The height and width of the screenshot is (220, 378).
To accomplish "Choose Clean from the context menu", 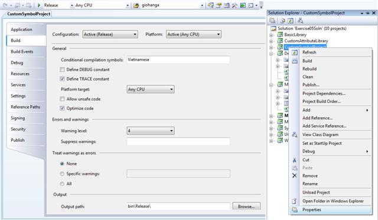I will [308, 77].
